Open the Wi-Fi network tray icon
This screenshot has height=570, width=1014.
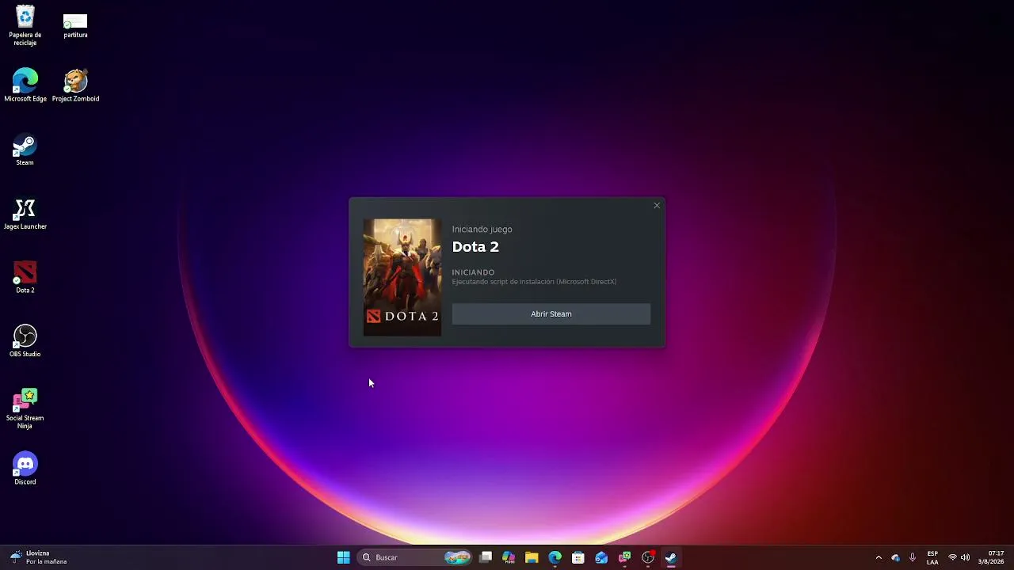(952, 557)
